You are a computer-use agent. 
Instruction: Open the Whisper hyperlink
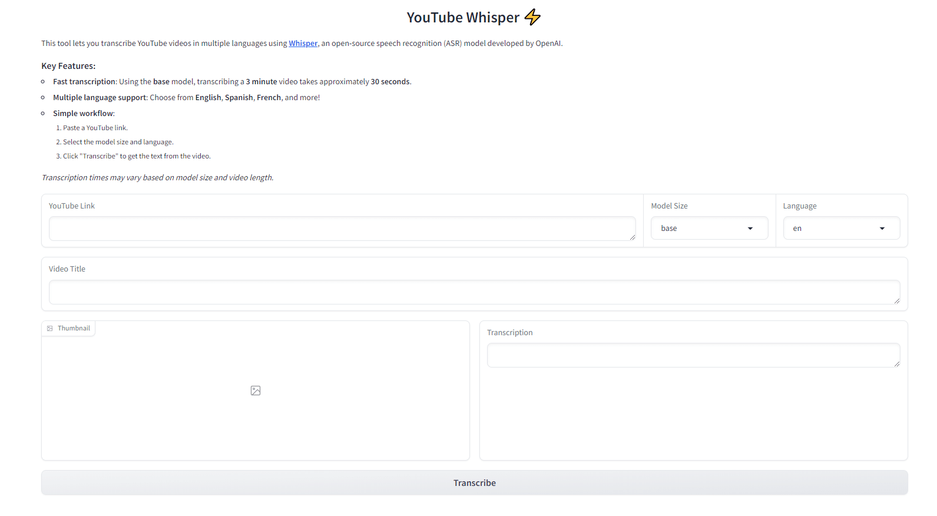303,43
